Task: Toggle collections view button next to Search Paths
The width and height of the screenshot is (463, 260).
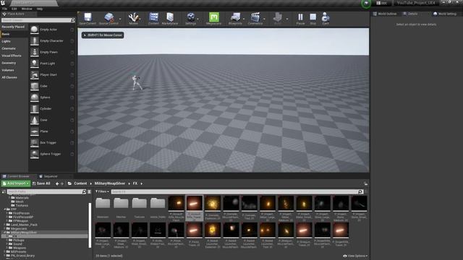Action: (x=90, y=192)
